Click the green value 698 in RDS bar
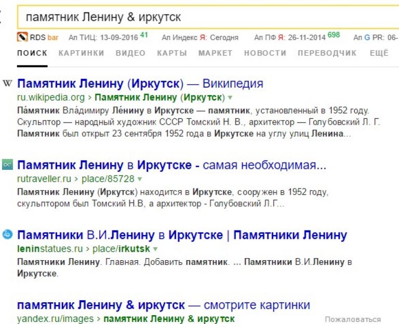The height and width of the screenshot is (324, 399). pos(334,35)
